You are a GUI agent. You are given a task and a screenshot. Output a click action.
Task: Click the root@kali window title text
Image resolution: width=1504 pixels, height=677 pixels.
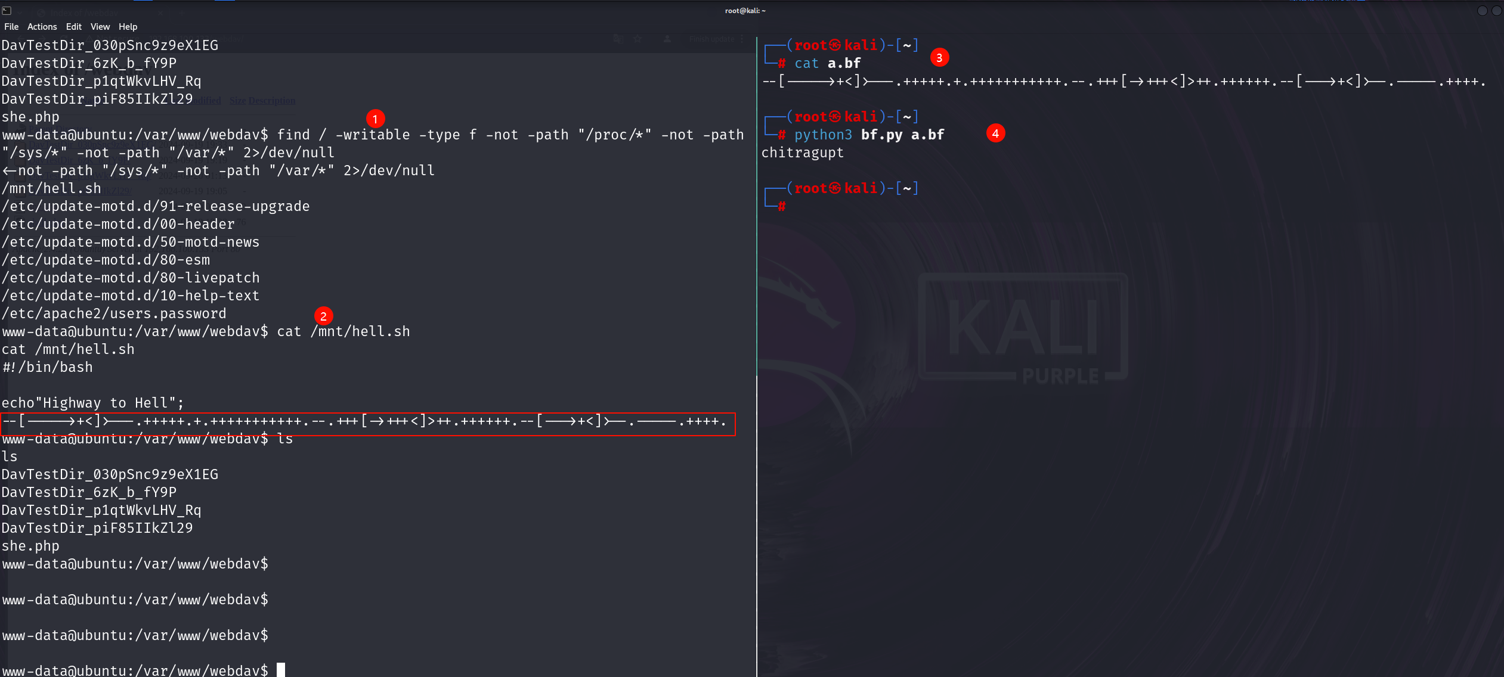745,11
